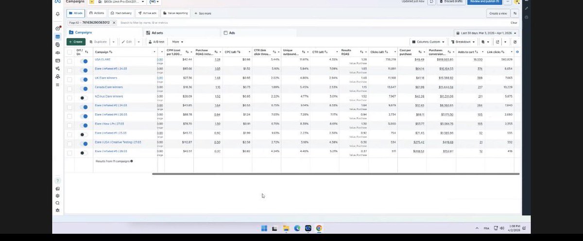583x241 pixels.
Task: Turn on NZ/Aus Elare Winners campaign
Action: 84,98
